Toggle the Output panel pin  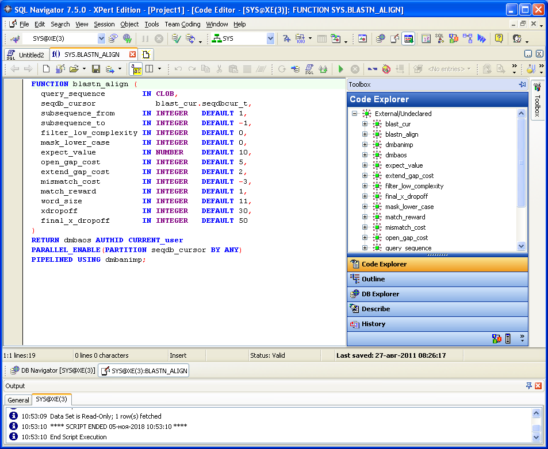[x=529, y=386]
